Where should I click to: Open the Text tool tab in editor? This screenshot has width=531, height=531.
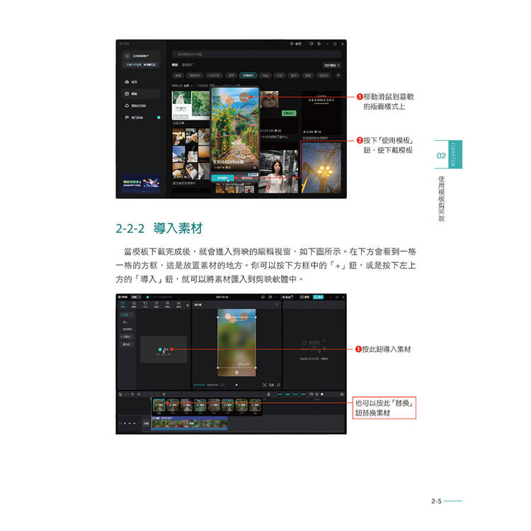tap(145, 304)
